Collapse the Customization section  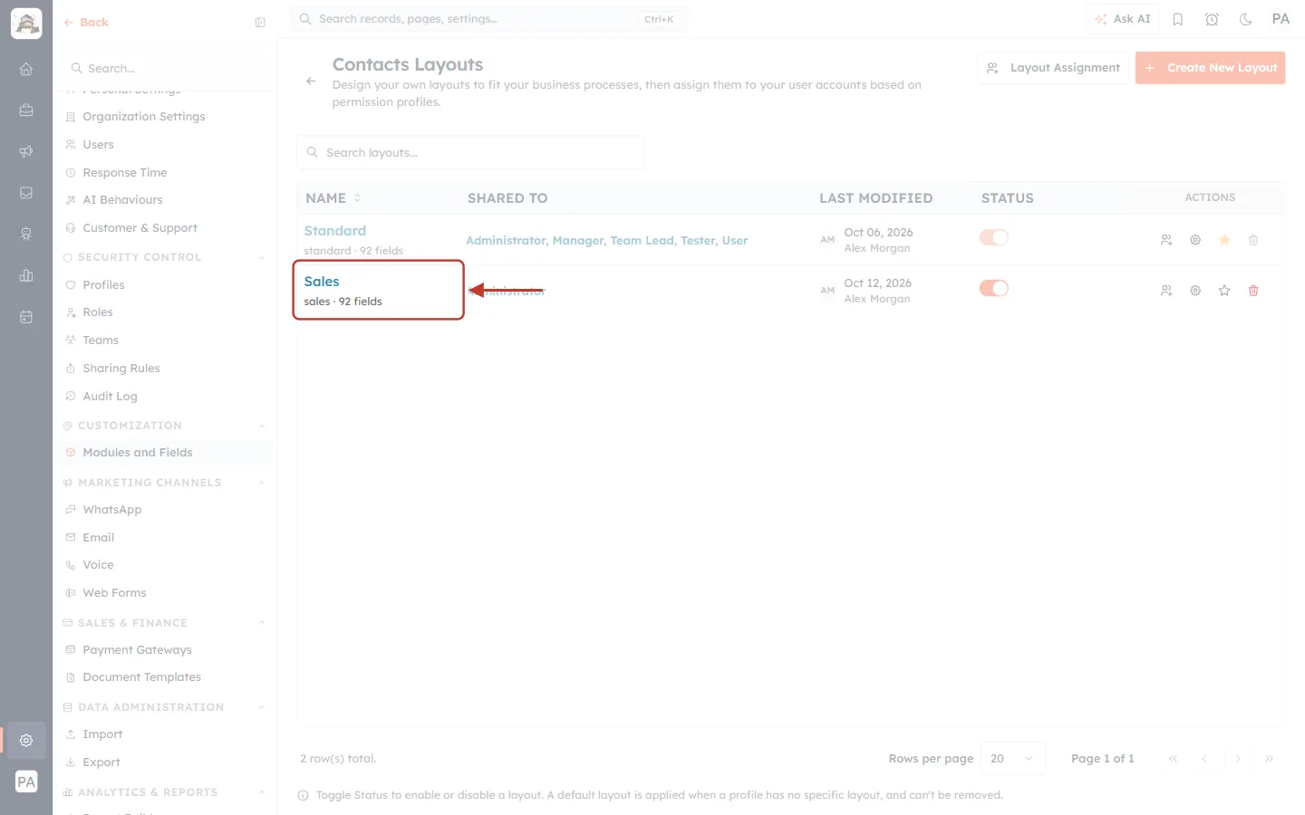point(262,426)
